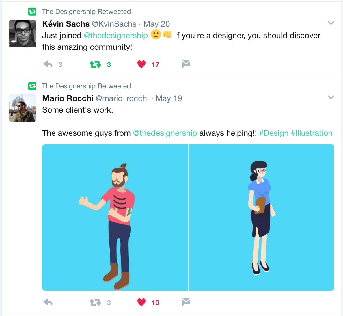The height and width of the screenshot is (316, 343).
Task: Click the green retweet badge above Mario's tweet
Action: (x=32, y=86)
